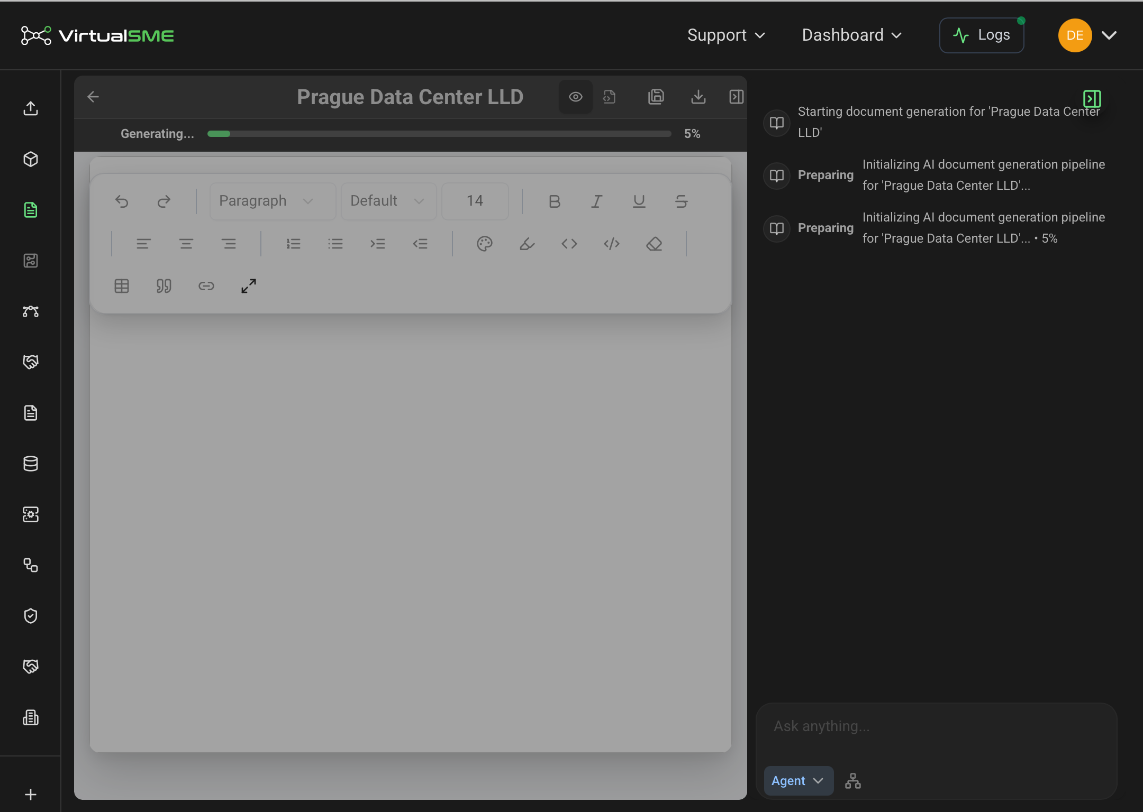This screenshot has height=812, width=1143.
Task: Toggle the green chat panel collapse icon
Action: [x=1092, y=99]
